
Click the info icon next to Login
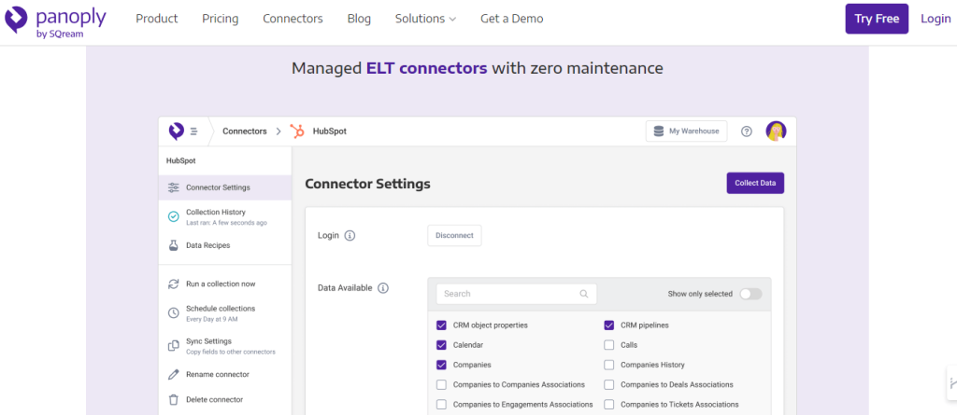click(350, 235)
